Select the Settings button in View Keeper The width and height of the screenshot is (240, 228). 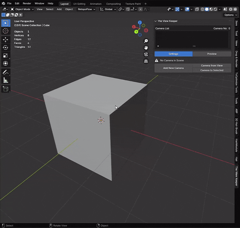[173, 54]
